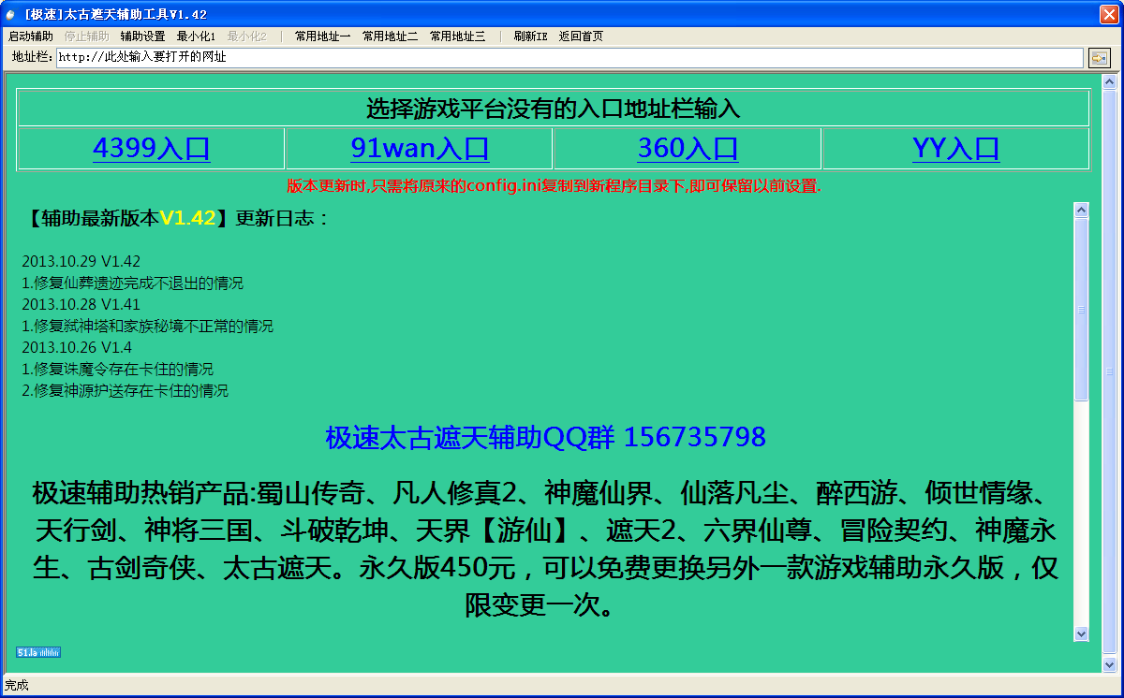Open the 4399入口 link
1124x698 pixels.
pyautogui.click(x=151, y=148)
